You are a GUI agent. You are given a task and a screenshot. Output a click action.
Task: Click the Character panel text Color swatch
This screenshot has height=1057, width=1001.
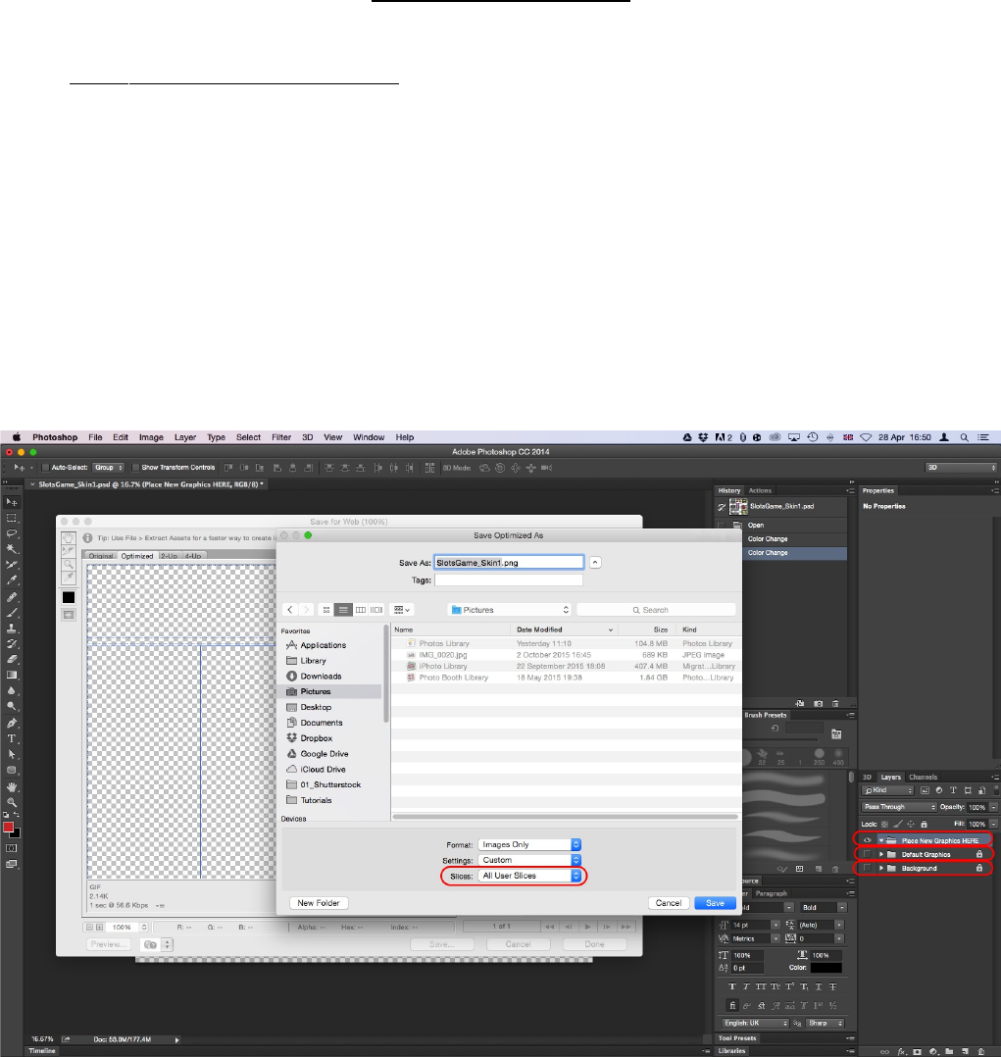[x=826, y=968]
